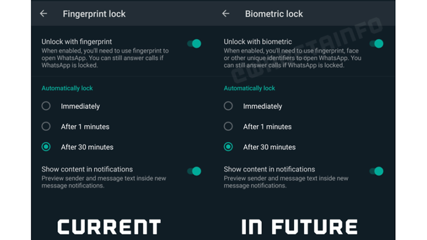
Task: Toggle Unlock with fingerprint switch
Action: (x=194, y=44)
